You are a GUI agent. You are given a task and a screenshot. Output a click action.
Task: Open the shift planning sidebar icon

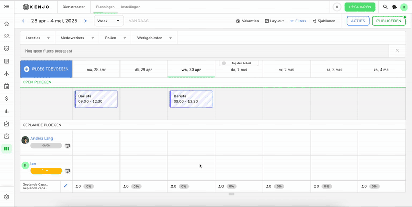pos(7,149)
